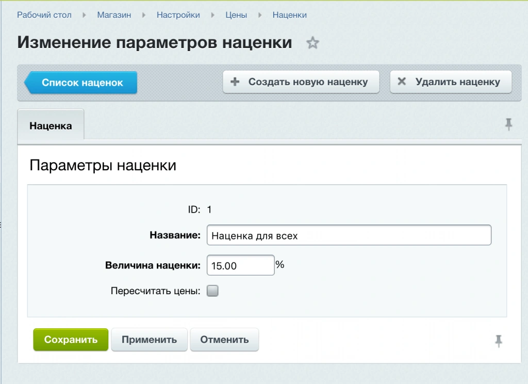Click Удалить наценку button

coord(451,82)
